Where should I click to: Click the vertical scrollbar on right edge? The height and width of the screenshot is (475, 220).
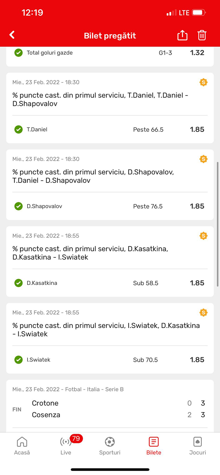pyautogui.click(x=218, y=224)
